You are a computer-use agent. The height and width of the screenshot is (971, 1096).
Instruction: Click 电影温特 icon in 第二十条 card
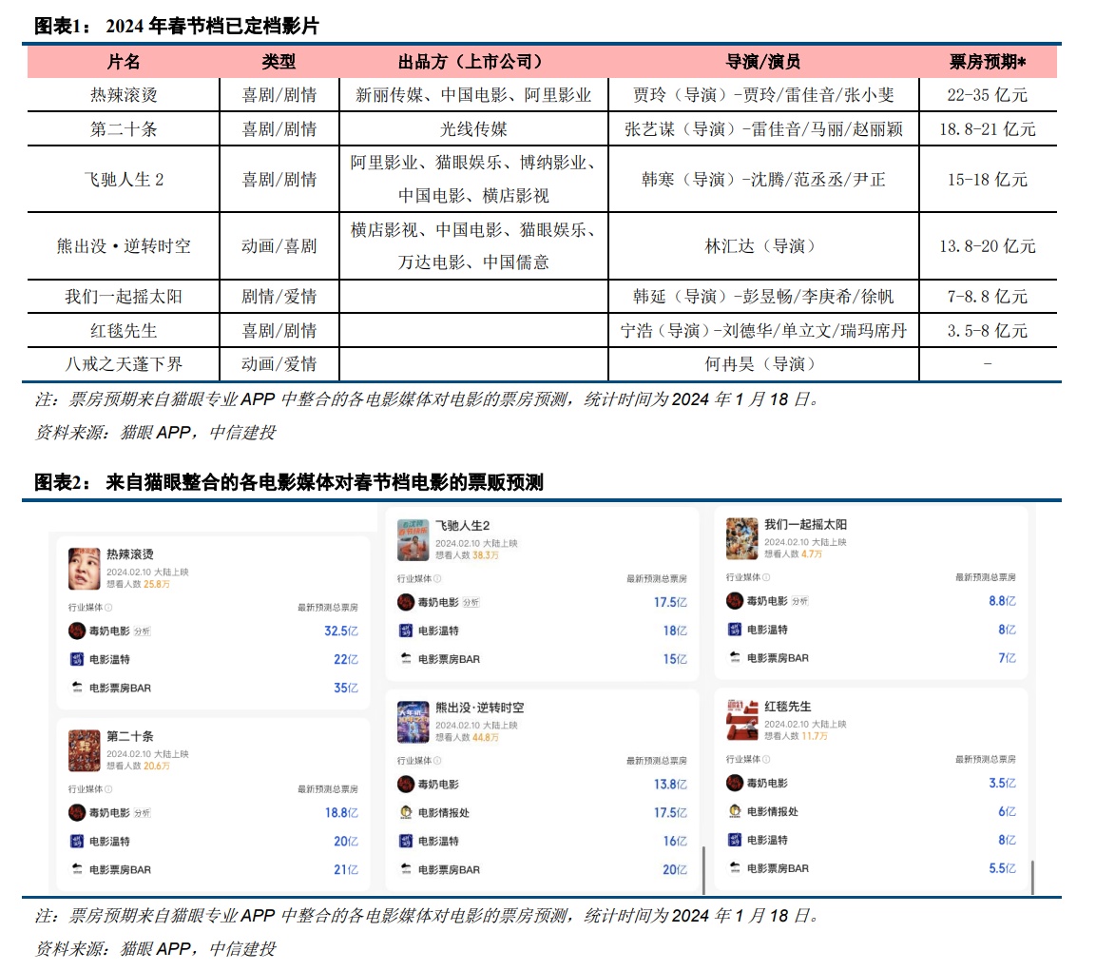click(x=77, y=841)
